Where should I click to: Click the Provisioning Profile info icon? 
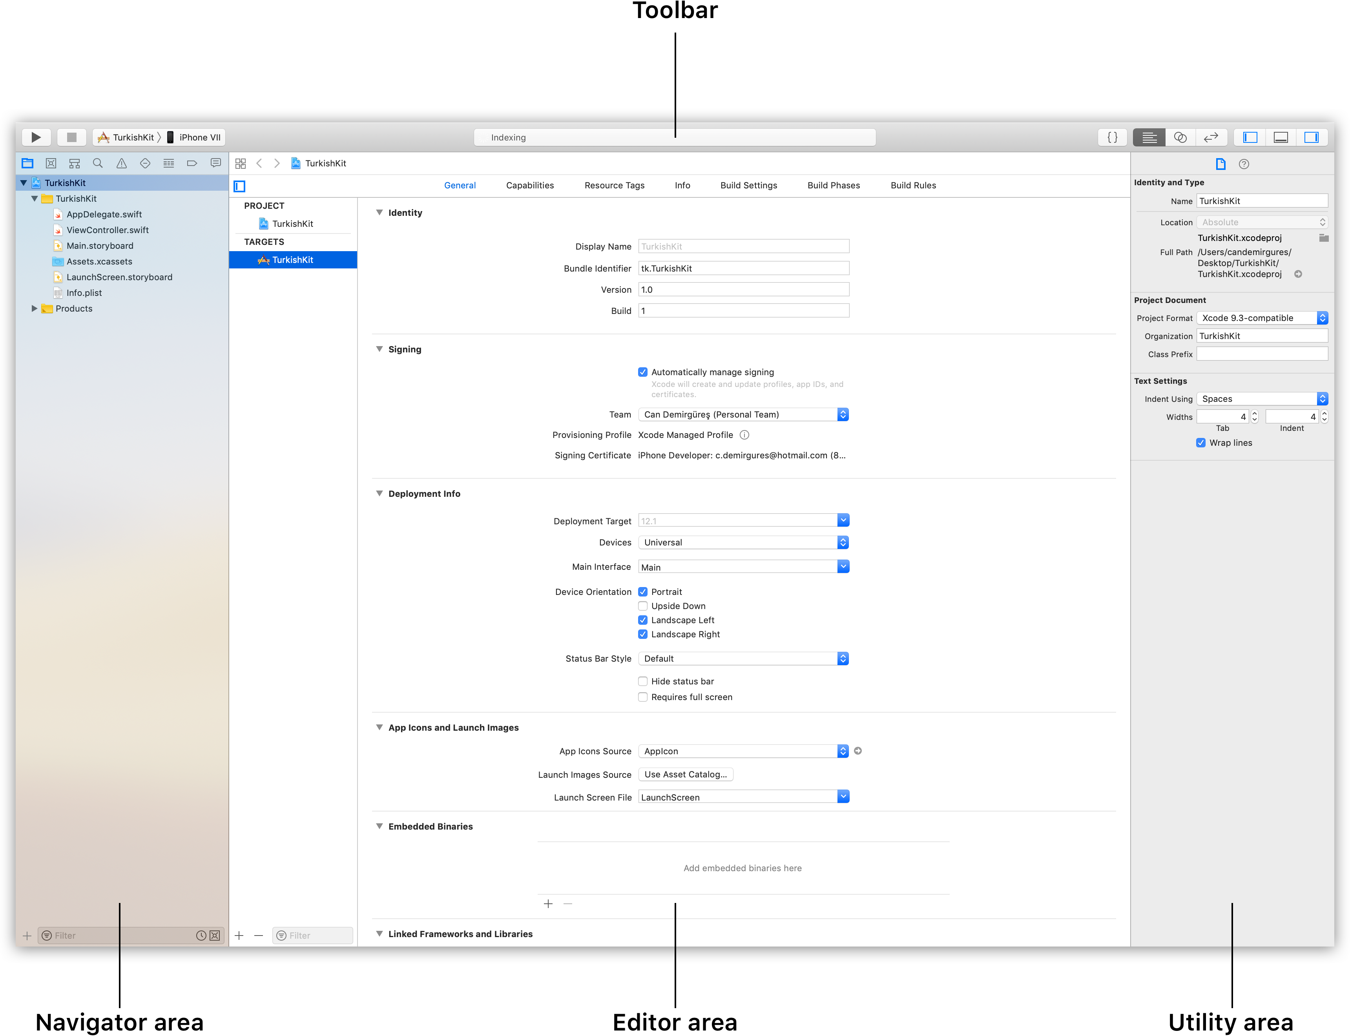(744, 435)
